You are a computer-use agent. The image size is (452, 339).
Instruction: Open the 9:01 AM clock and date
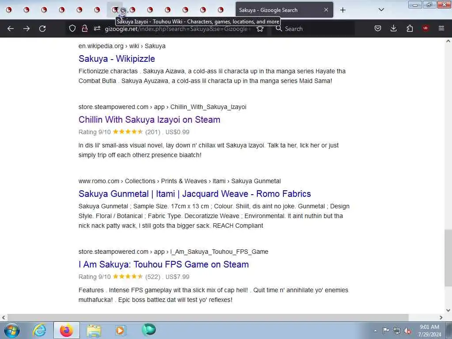429,331
